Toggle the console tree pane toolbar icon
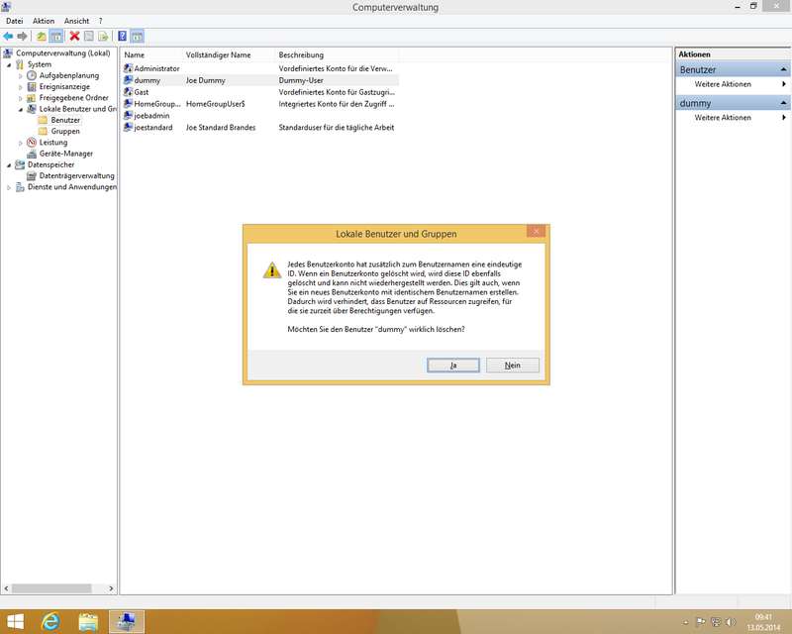792x634 pixels. pyautogui.click(x=56, y=37)
